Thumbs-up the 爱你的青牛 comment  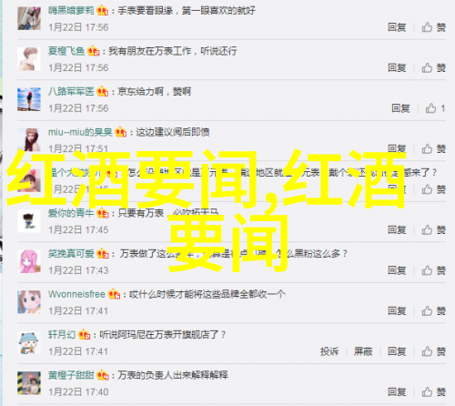point(433,230)
